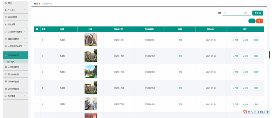Collapse the highlighted 测评答卷管理 menu

[x=15, y=55]
